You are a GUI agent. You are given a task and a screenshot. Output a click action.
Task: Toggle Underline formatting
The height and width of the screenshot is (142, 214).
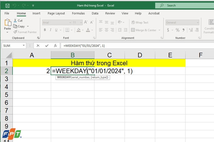pyautogui.click(x=56, y=30)
